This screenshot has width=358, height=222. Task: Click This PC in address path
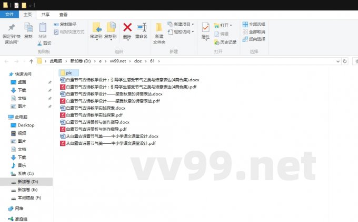point(56,61)
